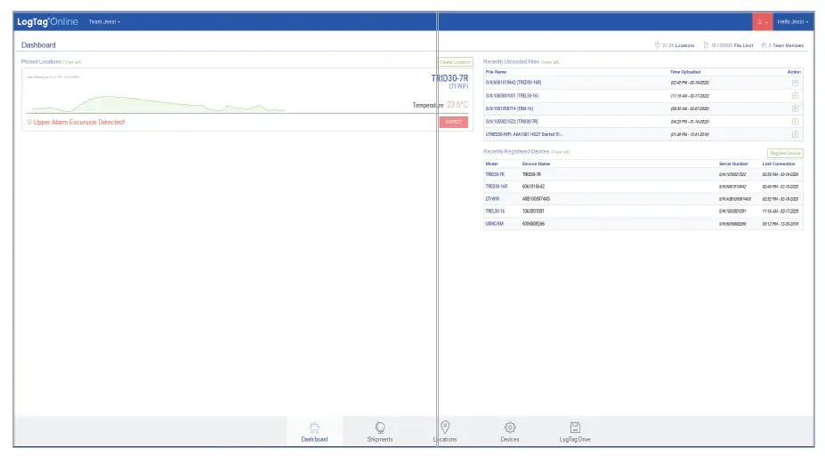Screen dimensions: 825x456
Task: View all pinned locations
Action: 73,62
